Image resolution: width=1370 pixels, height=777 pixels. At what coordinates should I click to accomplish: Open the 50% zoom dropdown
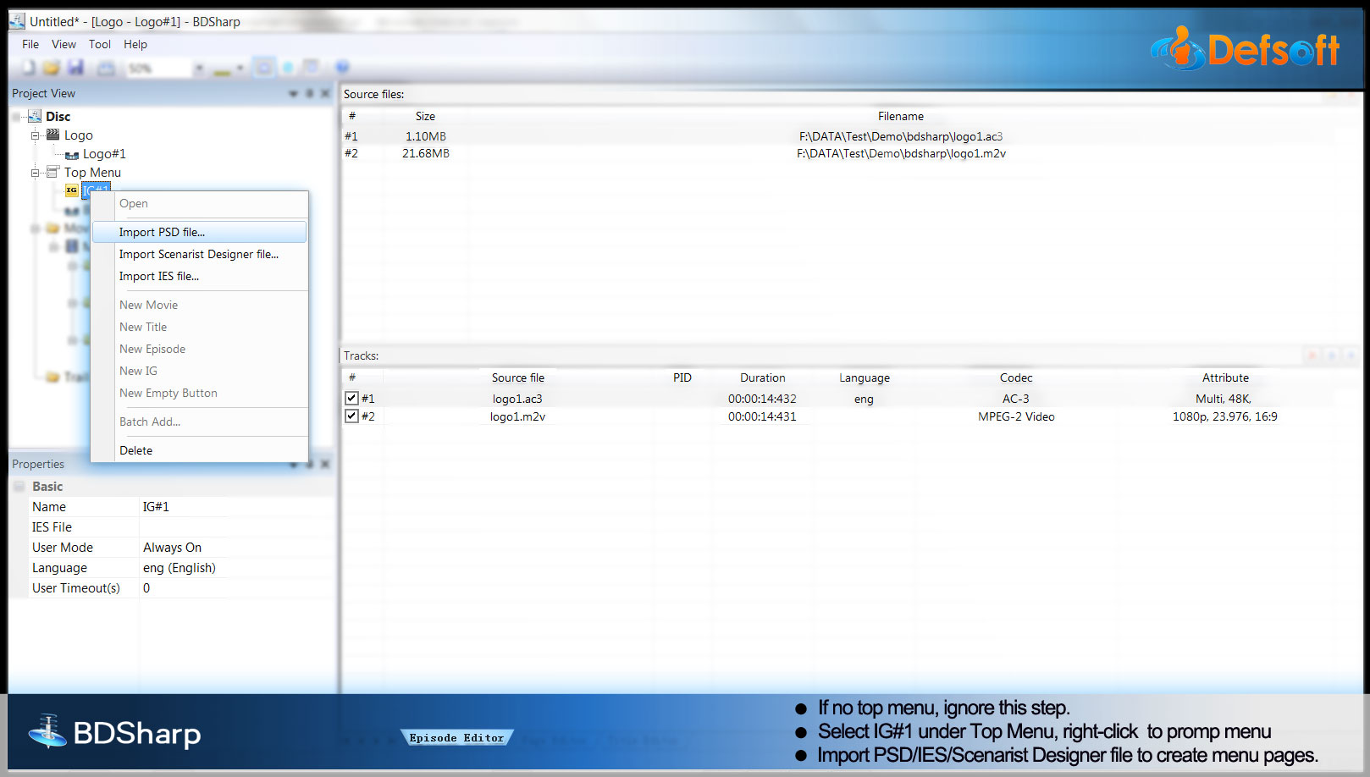199,68
